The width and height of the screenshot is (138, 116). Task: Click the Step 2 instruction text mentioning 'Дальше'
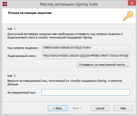click(x=65, y=83)
